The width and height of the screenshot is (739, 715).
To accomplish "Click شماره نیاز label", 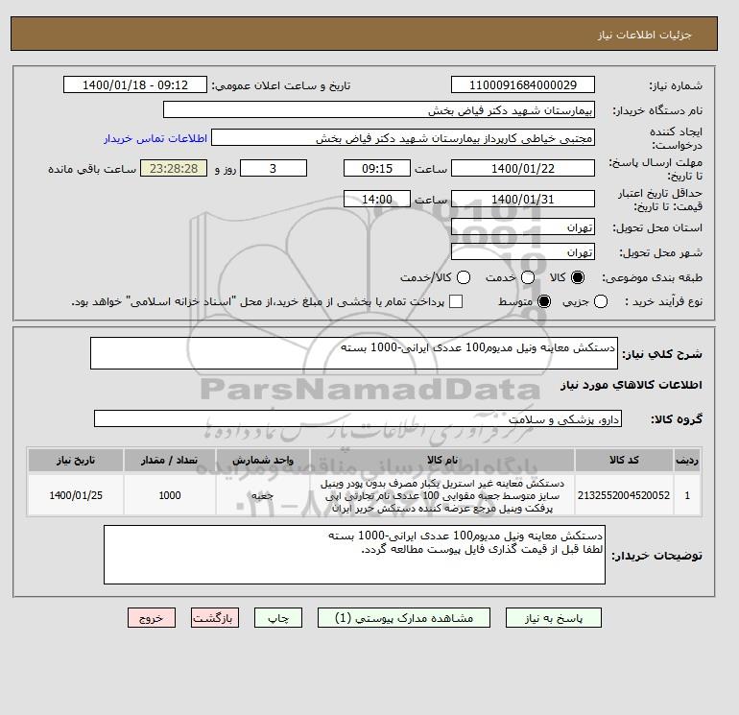I will point(676,85).
